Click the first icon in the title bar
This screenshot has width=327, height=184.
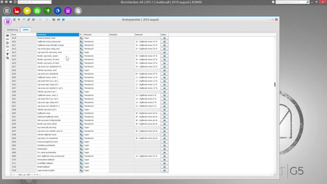(2, 2)
